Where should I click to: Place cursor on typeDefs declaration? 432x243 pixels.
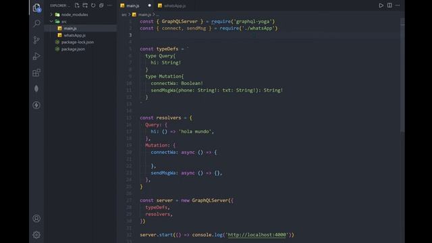pyautogui.click(x=167, y=49)
